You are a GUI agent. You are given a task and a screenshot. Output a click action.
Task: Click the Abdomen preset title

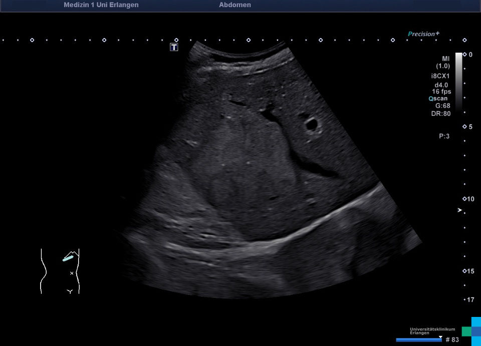[x=235, y=5]
